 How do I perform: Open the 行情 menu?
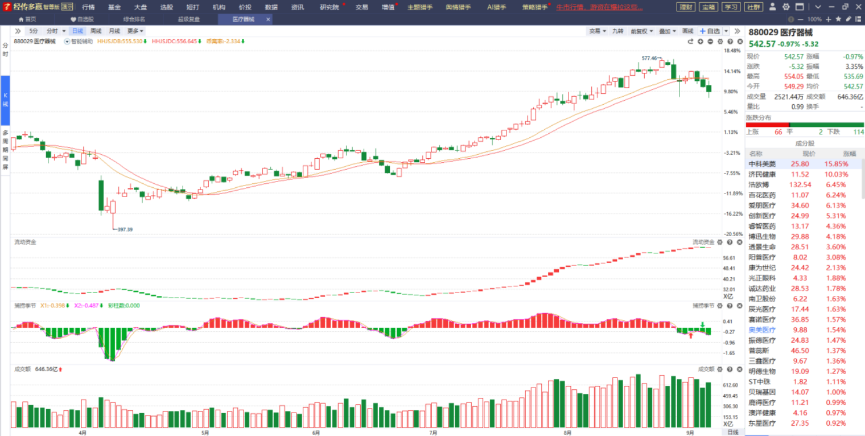(88, 7)
